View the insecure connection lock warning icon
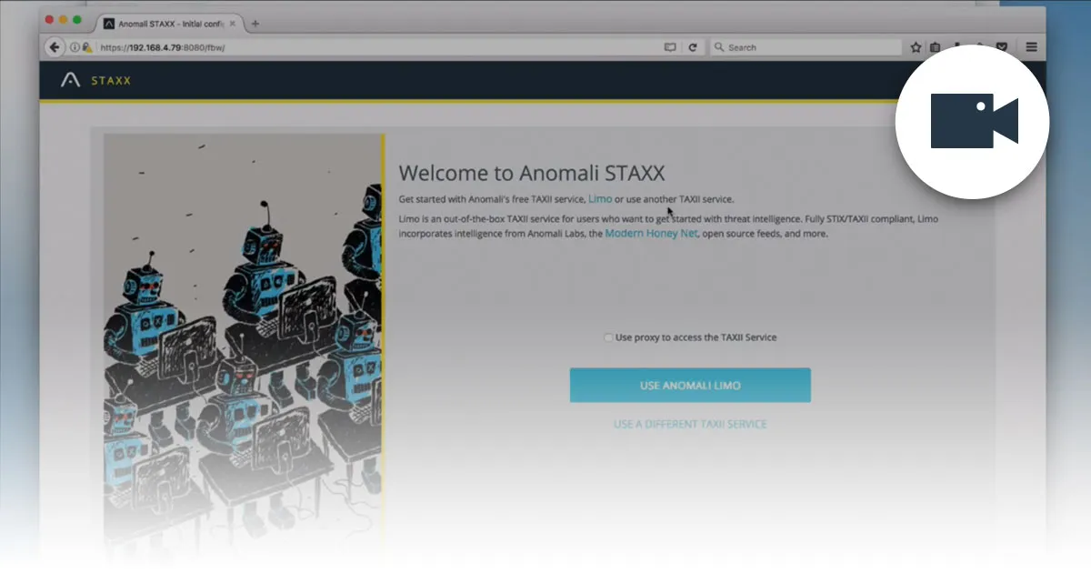1091x573 pixels. tap(87, 47)
